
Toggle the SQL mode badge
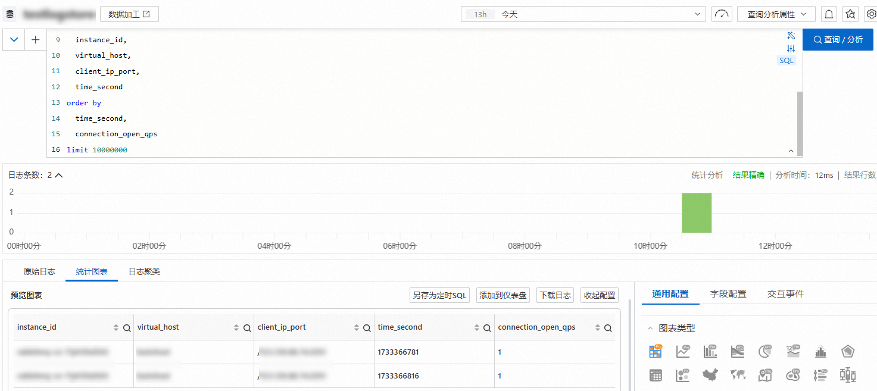pos(787,61)
